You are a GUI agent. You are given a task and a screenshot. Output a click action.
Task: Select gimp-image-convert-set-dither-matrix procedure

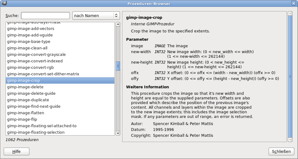(x=60, y=74)
